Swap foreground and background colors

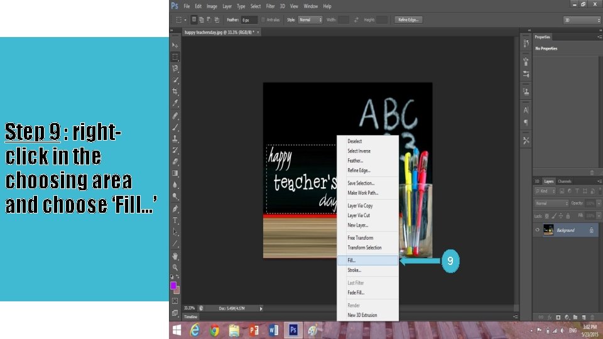tap(178, 276)
